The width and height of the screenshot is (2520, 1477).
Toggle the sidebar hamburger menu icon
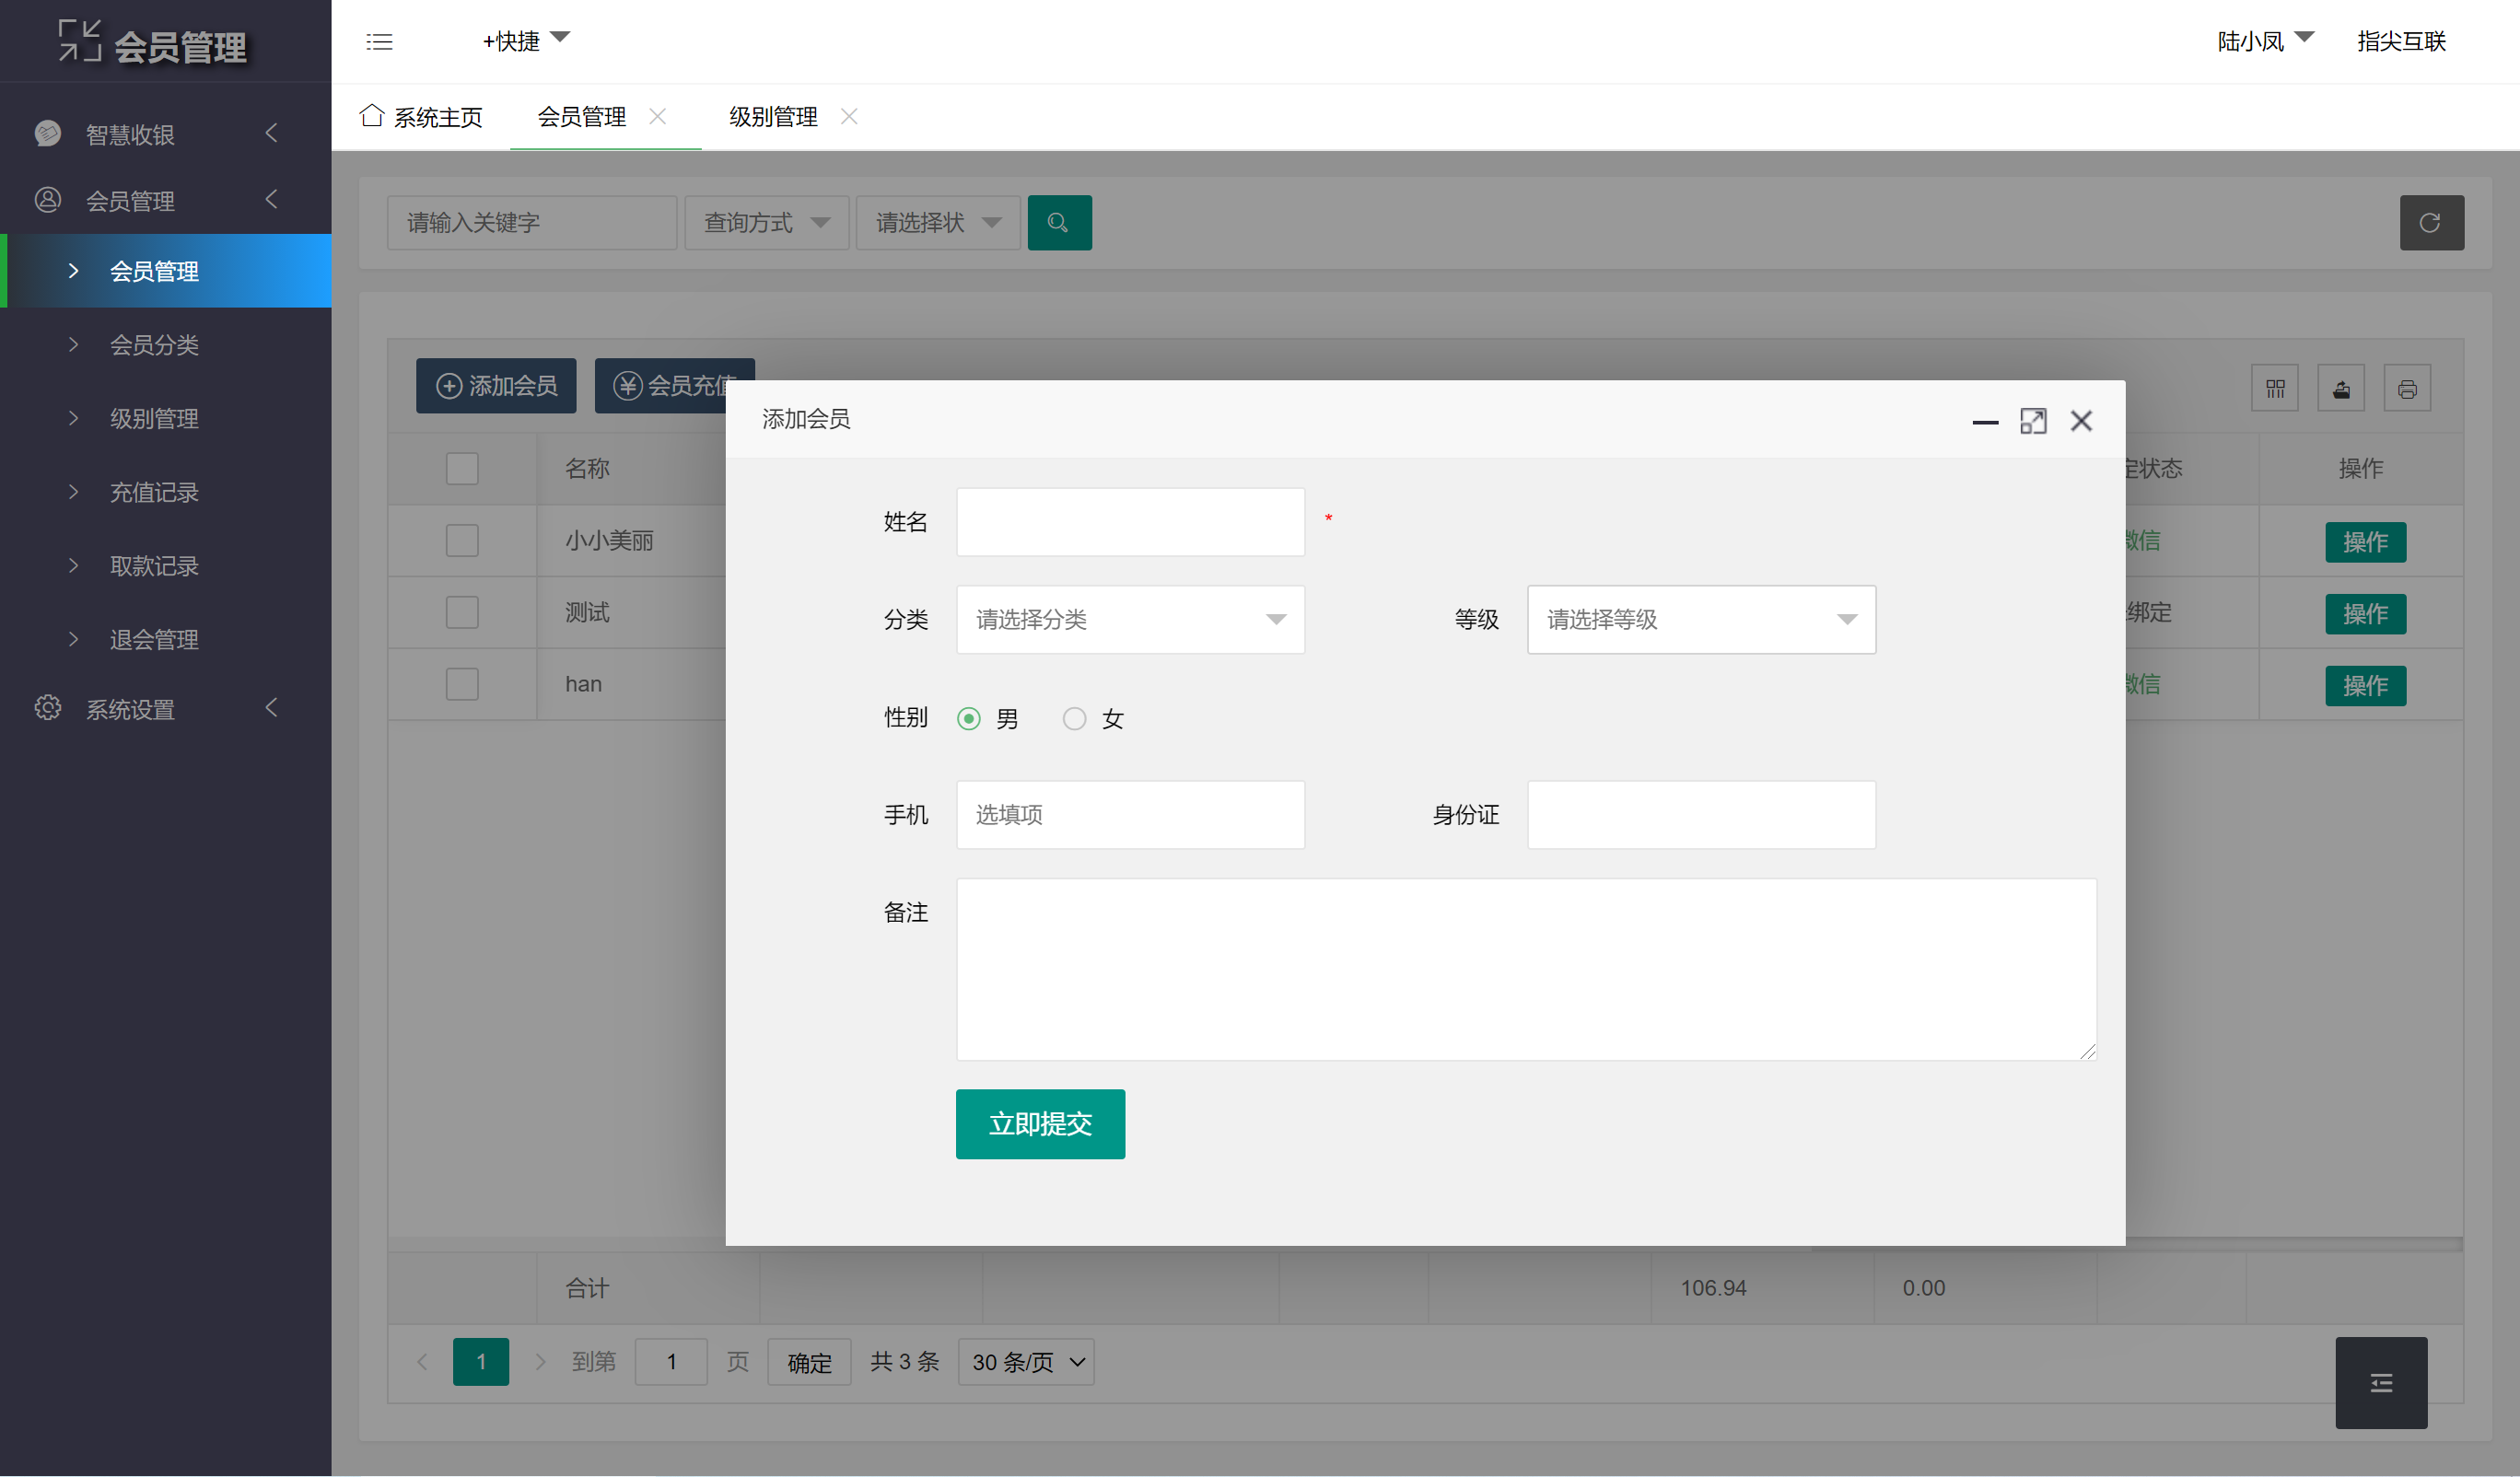pyautogui.click(x=379, y=41)
